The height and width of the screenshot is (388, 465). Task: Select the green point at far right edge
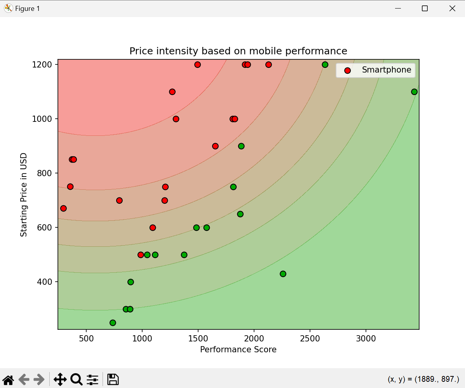tap(414, 92)
